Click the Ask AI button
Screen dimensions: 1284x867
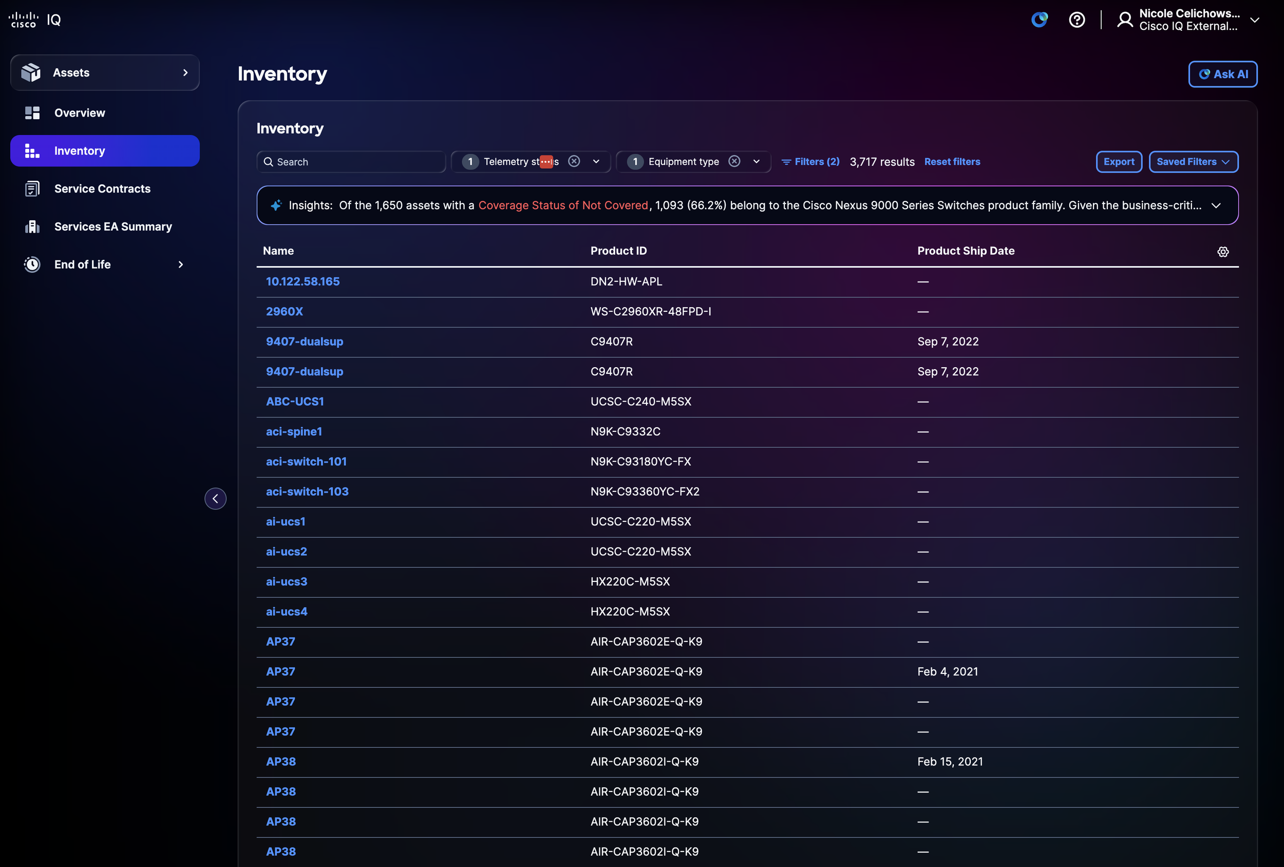(x=1223, y=74)
